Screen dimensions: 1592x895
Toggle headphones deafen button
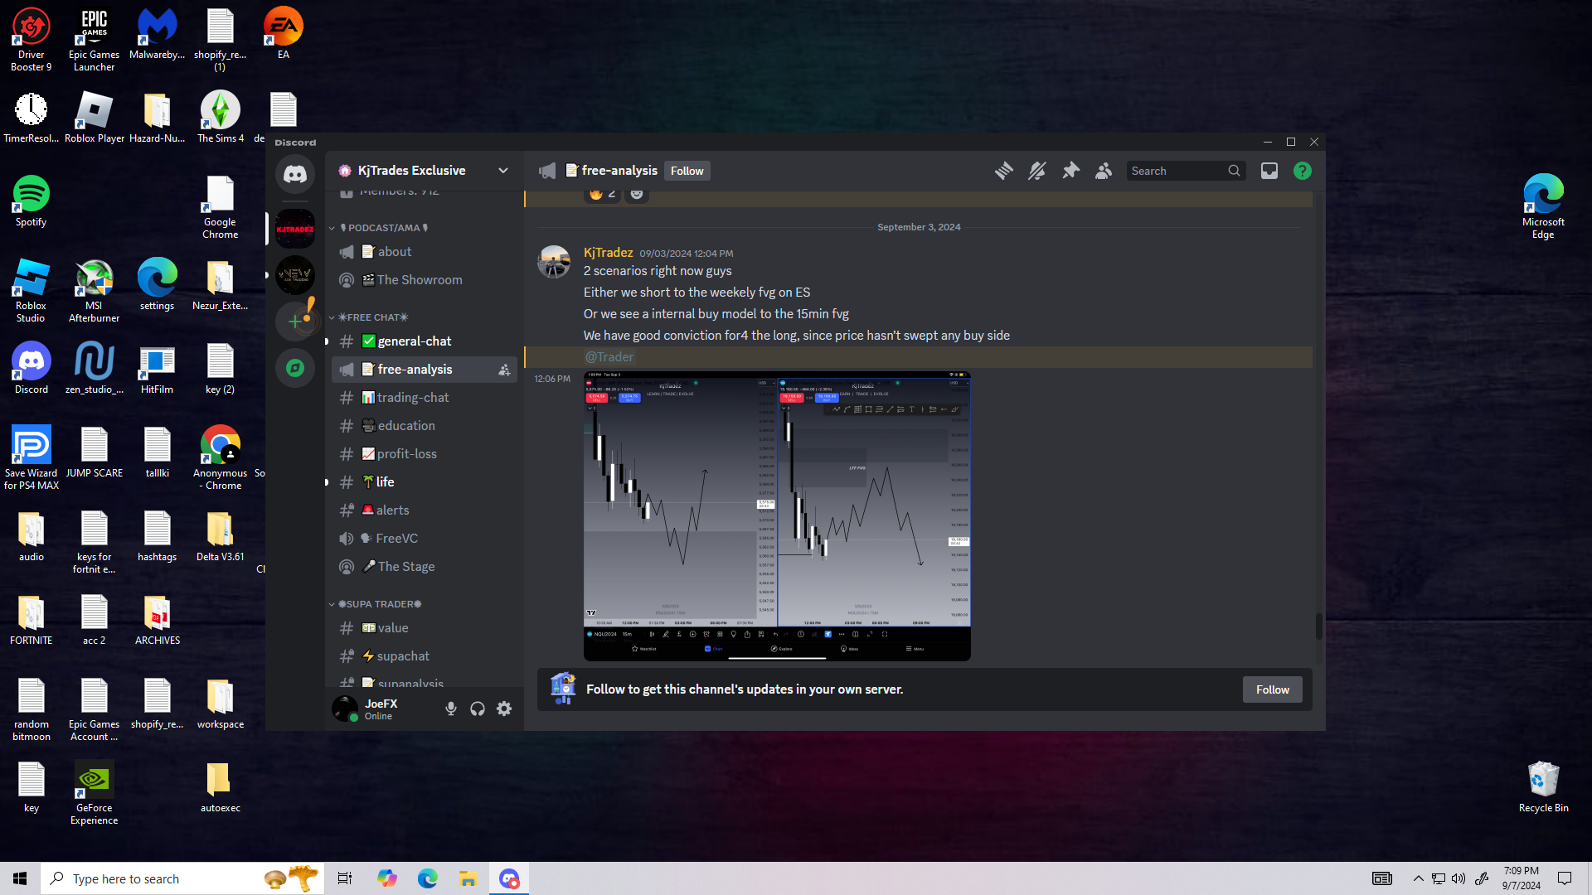point(478,709)
